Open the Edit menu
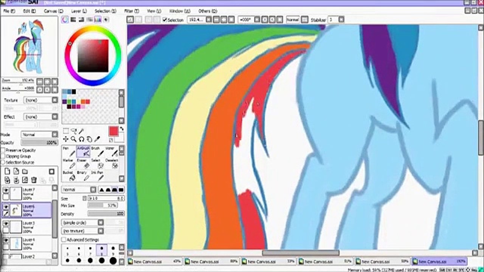 tap(29, 11)
